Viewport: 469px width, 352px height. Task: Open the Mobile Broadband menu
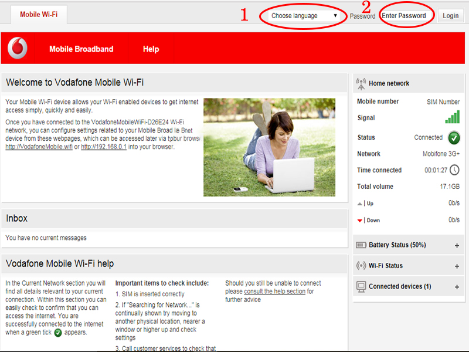(x=81, y=49)
